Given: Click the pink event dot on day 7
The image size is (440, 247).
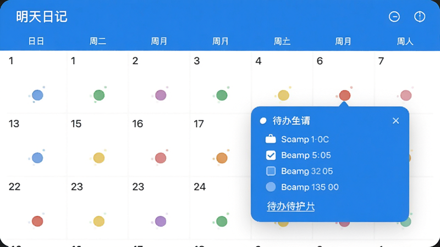Looking at the screenshot, I should (x=406, y=95).
